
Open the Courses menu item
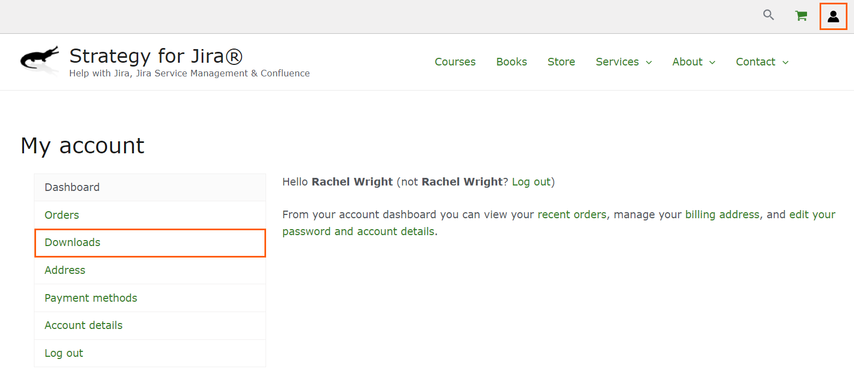(x=455, y=62)
